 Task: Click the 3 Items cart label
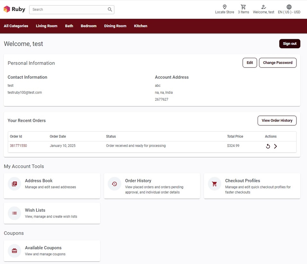(x=243, y=12)
